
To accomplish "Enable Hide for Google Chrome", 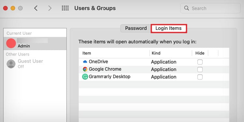I will coord(200,69).
